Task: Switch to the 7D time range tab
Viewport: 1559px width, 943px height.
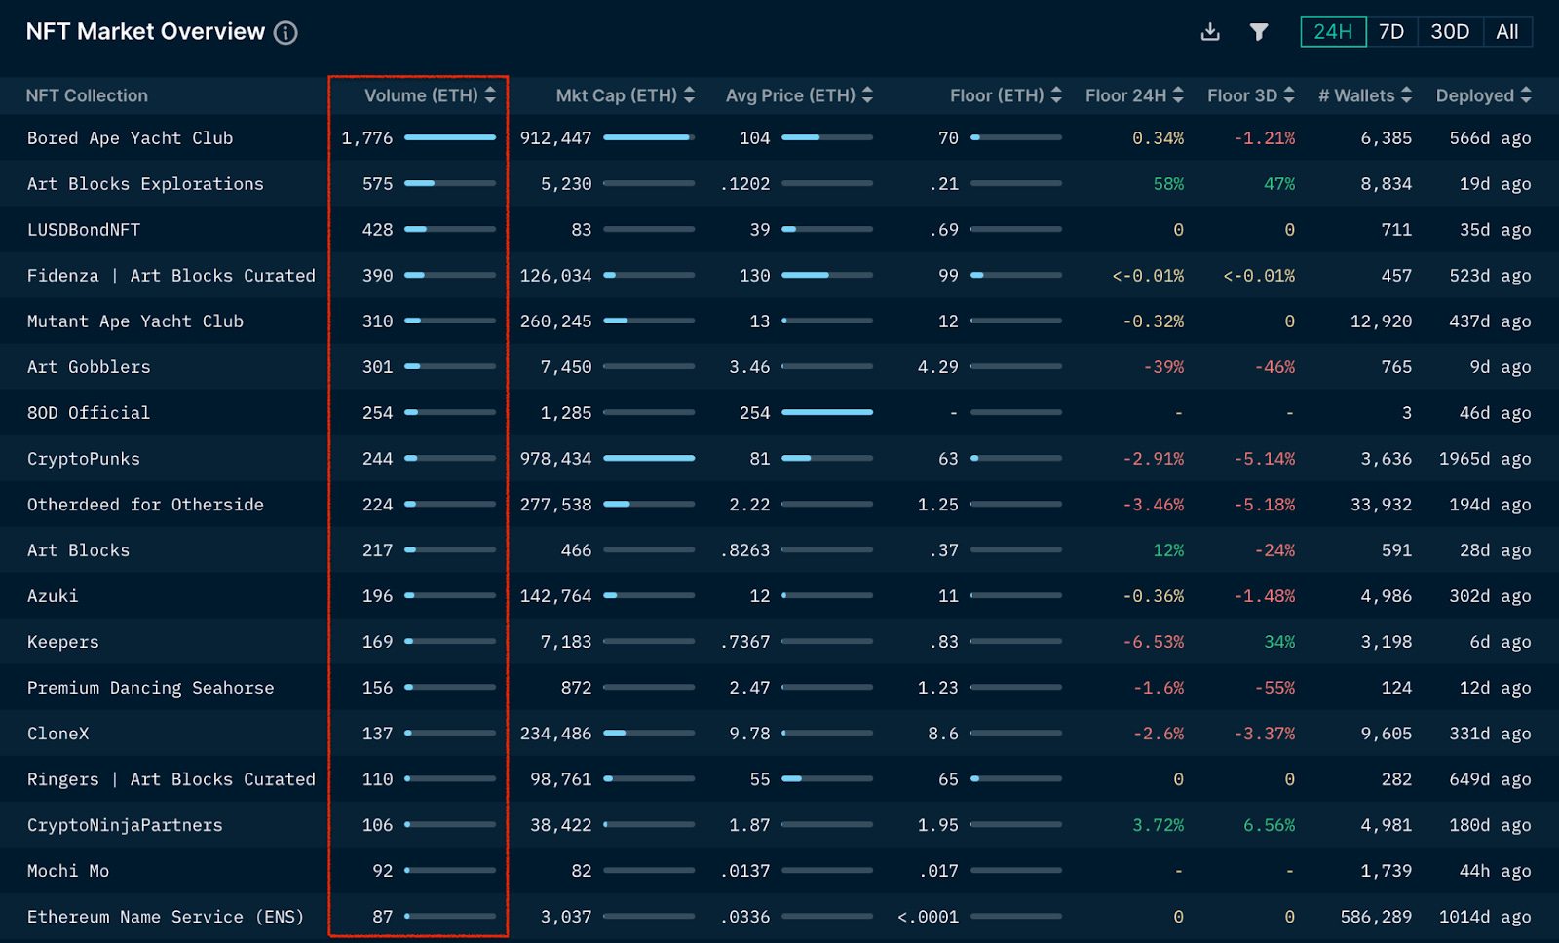Action: [x=1391, y=32]
